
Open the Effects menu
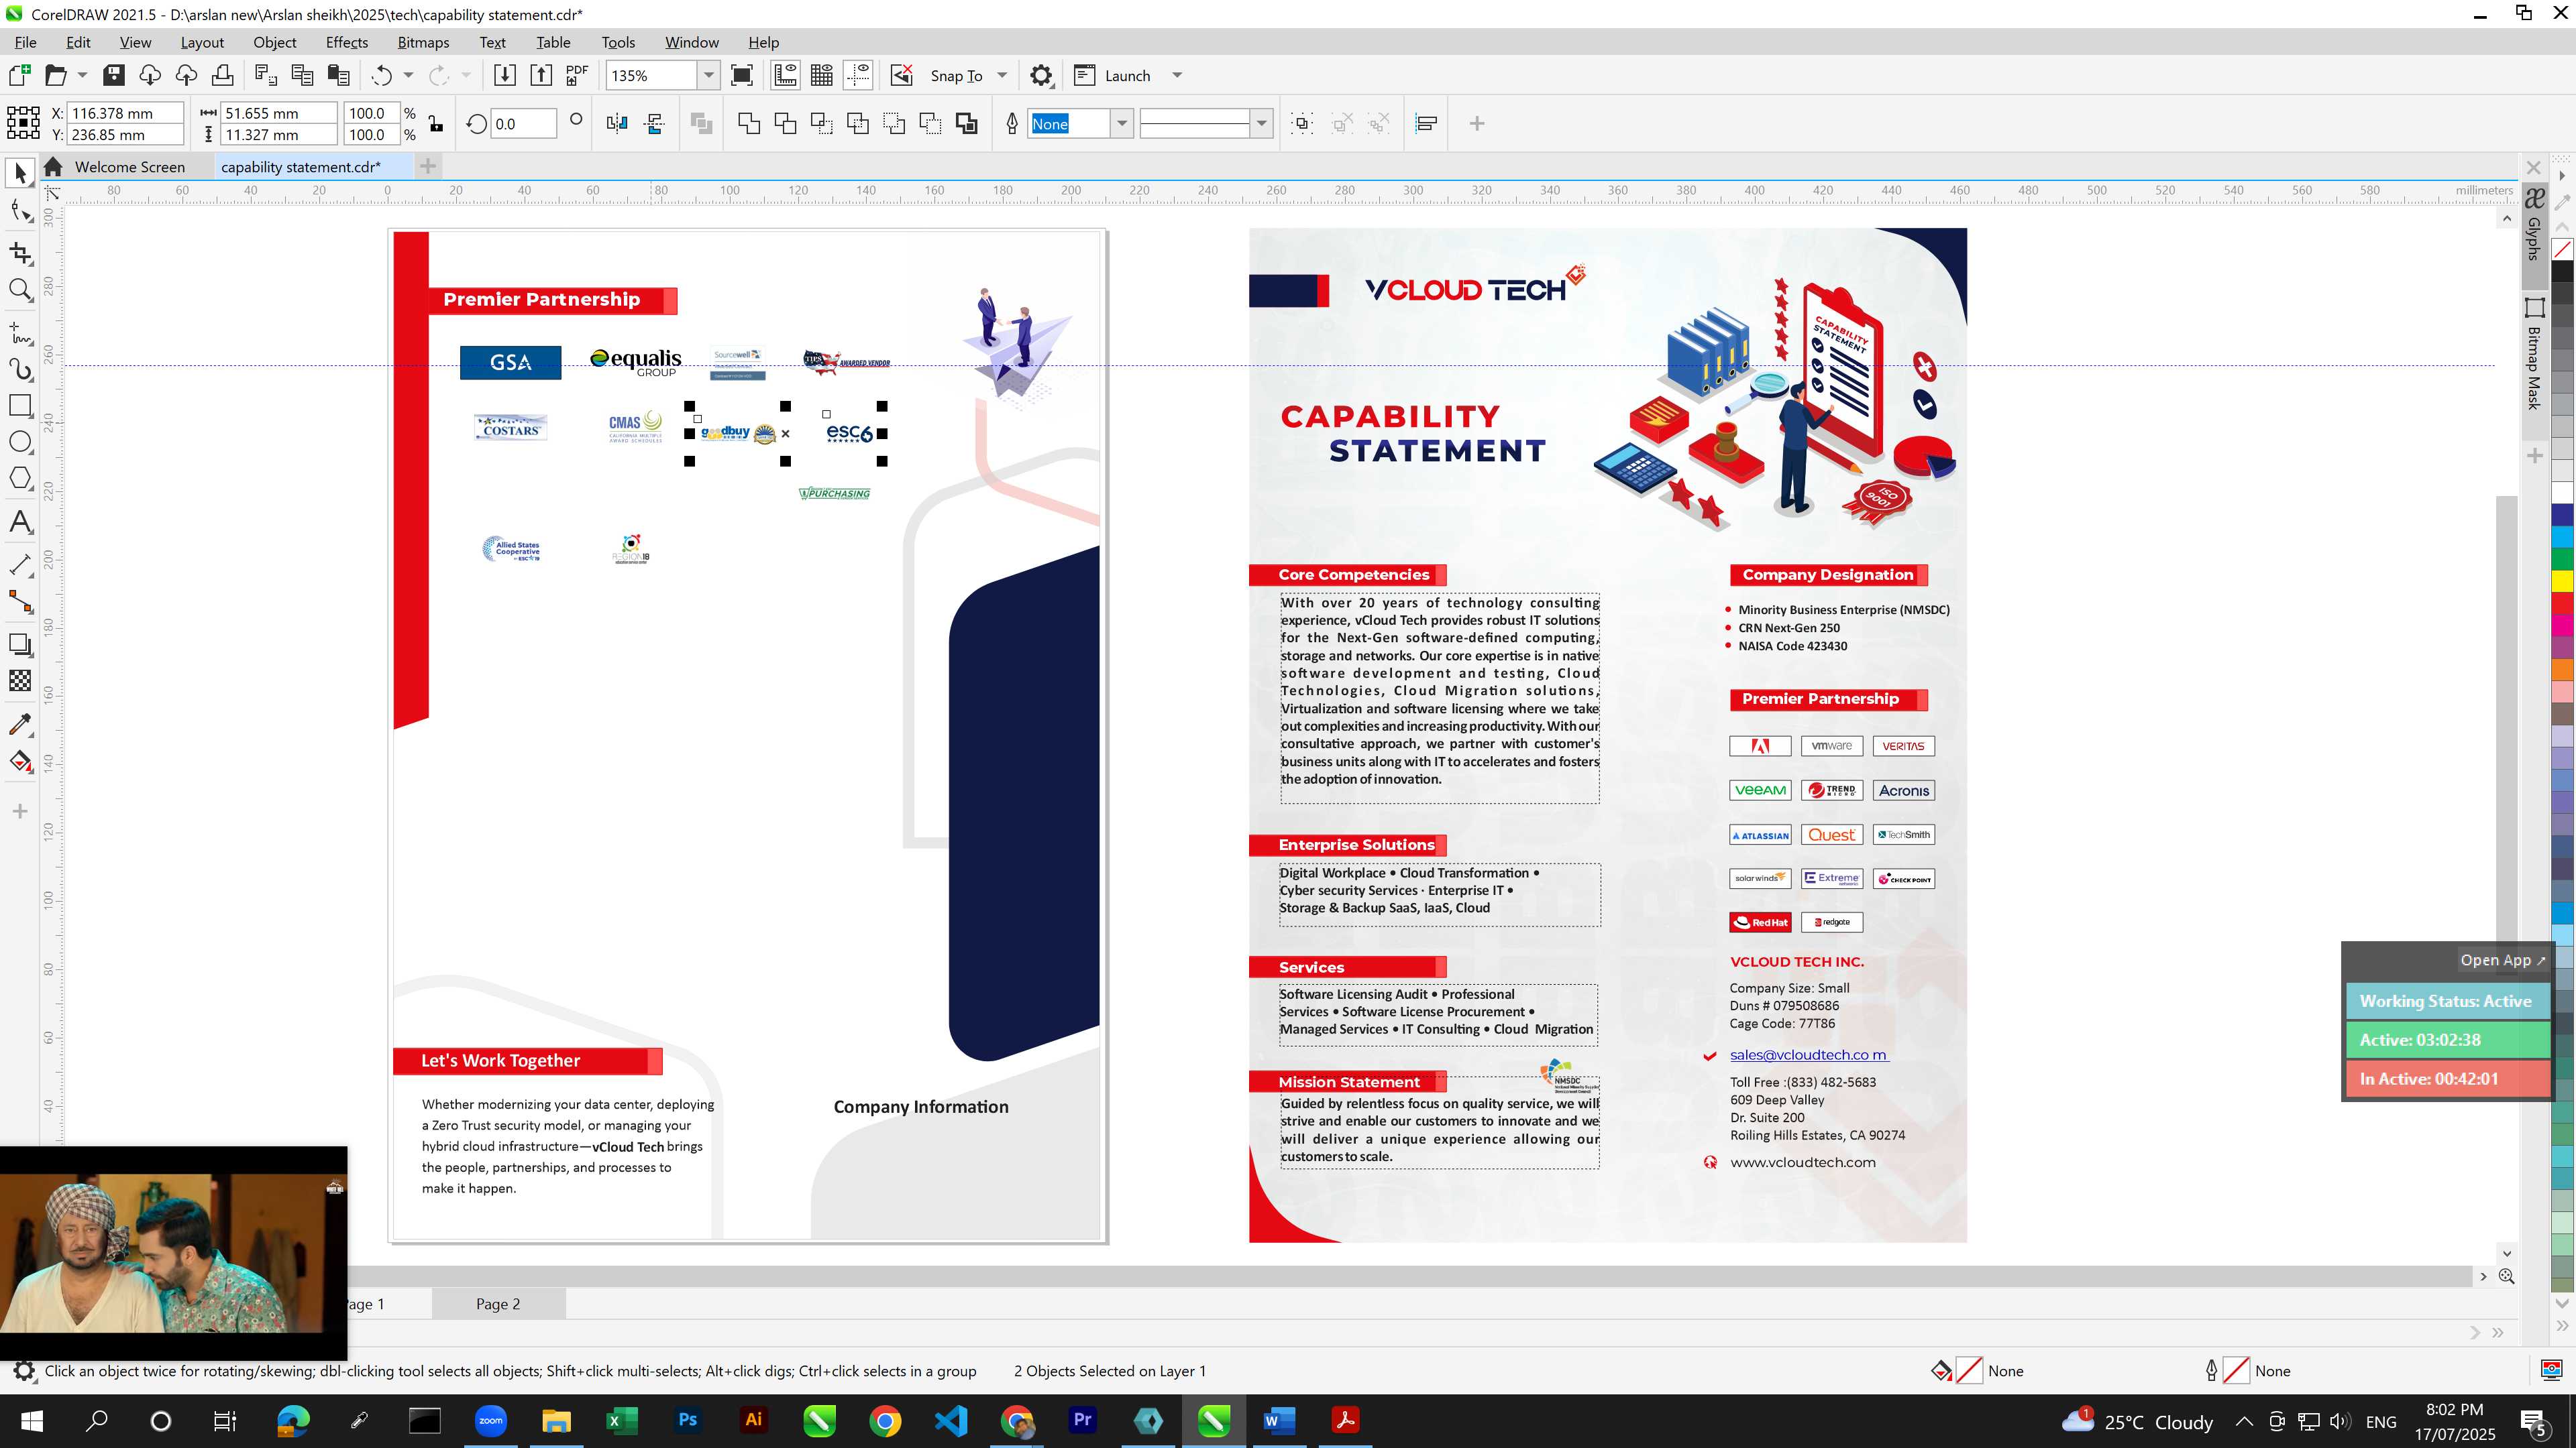tap(347, 42)
